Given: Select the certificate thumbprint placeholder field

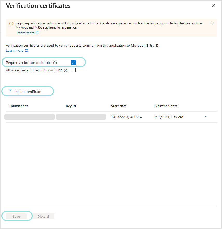Looking at the screenshot, I should (29, 117).
